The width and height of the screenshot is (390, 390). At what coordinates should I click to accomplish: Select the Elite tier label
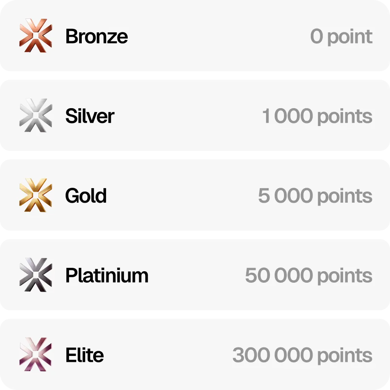coord(85,355)
